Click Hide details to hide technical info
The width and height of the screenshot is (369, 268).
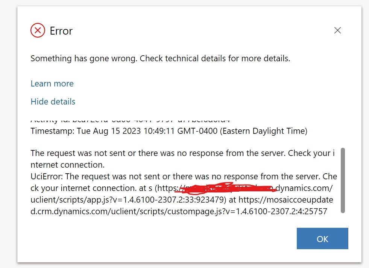pos(53,101)
